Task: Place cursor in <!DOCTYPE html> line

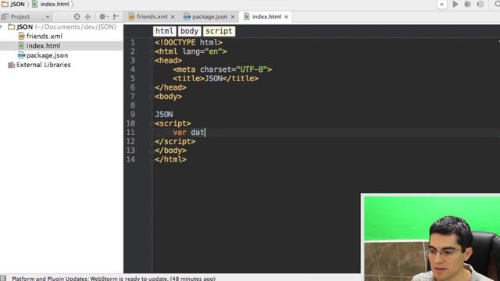Action: [x=188, y=42]
